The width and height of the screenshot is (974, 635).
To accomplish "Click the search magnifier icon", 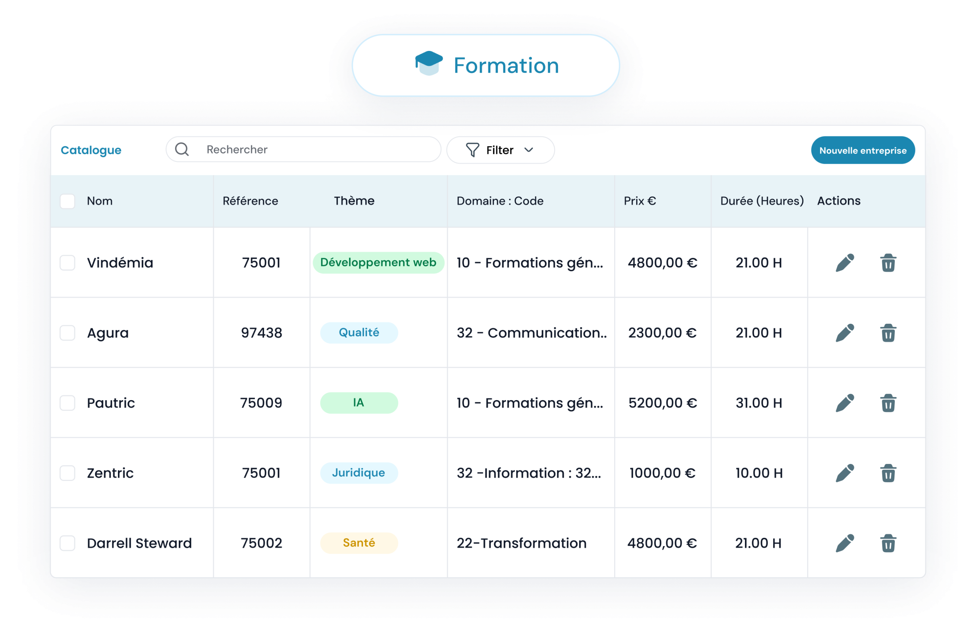I will click(182, 150).
